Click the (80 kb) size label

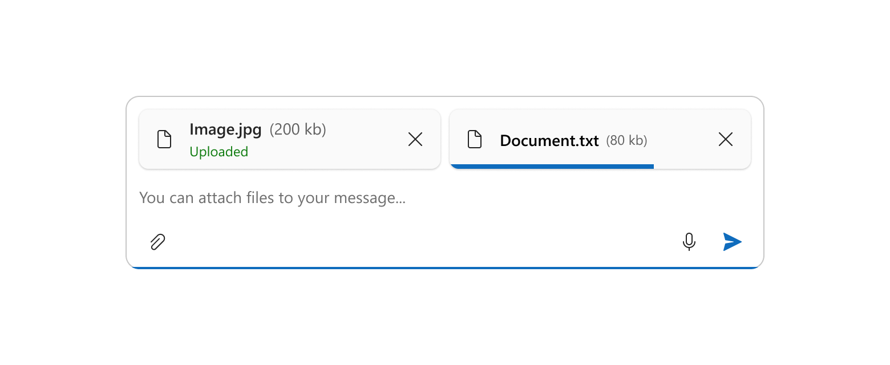[626, 140]
